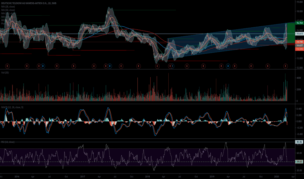Open the earnings marker from August 2016
The height and width of the screenshot is (179, 304).
pyautogui.click(x=57, y=66)
